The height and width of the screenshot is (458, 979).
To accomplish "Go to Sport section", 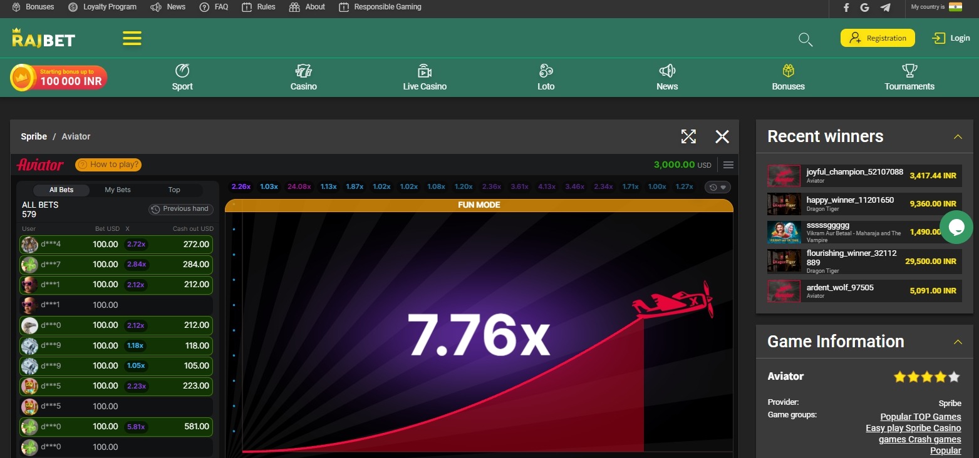I will (x=182, y=78).
